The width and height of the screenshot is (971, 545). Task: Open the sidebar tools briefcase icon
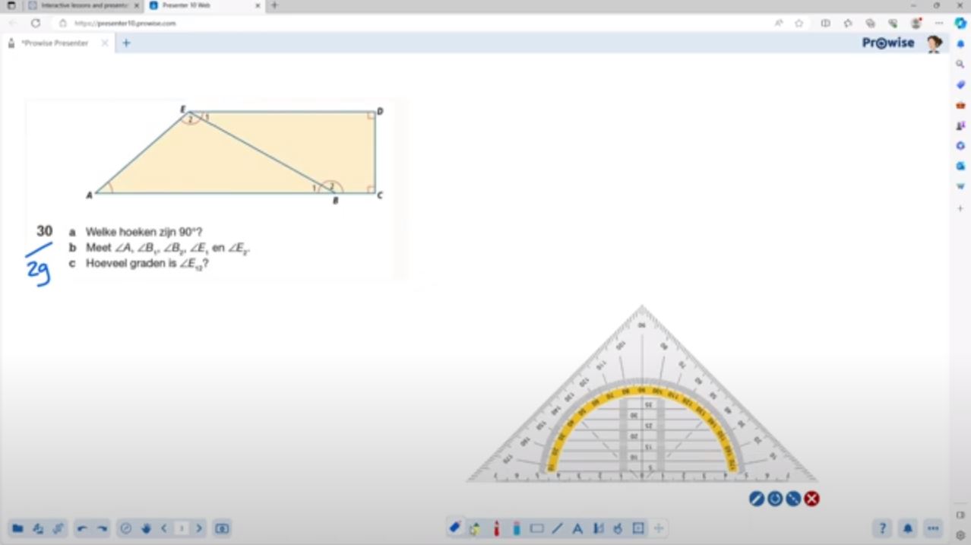tap(960, 105)
